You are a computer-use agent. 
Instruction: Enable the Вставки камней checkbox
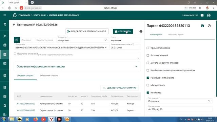(148, 55)
